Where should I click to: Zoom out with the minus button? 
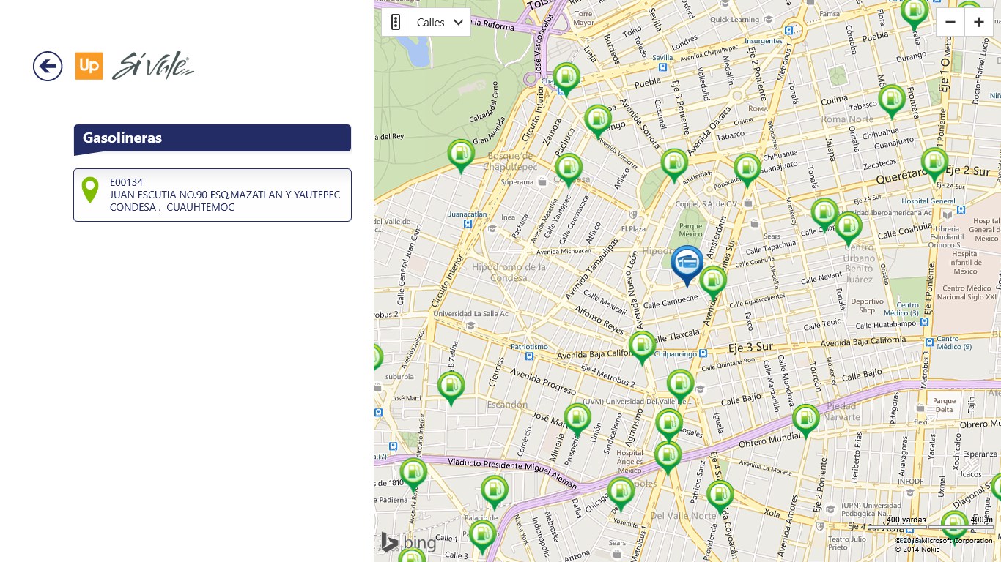(x=950, y=22)
